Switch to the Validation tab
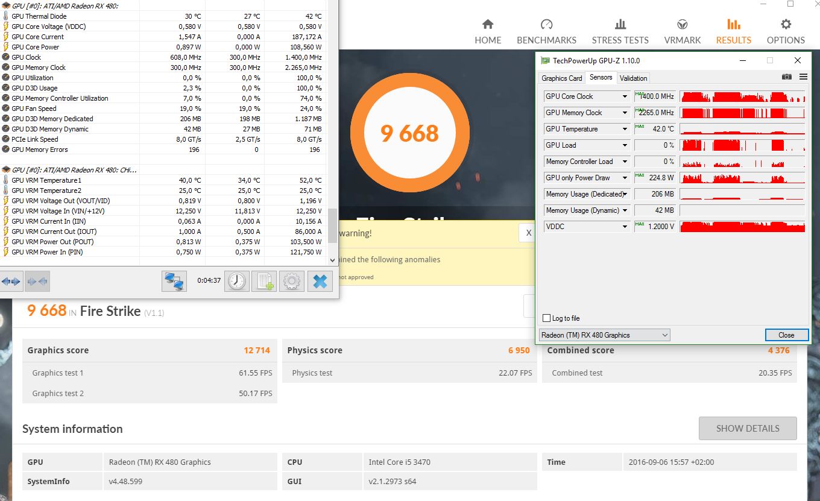Viewport: 820px width, 501px height. click(633, 78)
